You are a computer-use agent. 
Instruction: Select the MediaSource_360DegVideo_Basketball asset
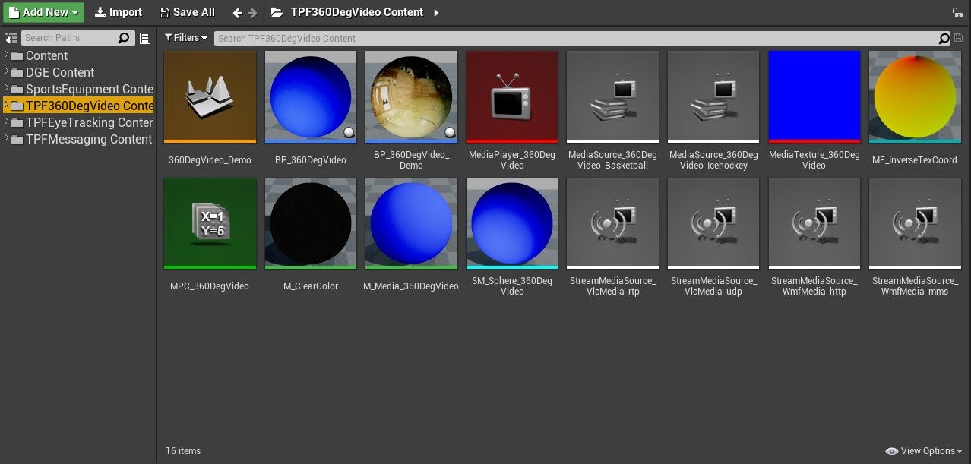click(x=612, y=110)
